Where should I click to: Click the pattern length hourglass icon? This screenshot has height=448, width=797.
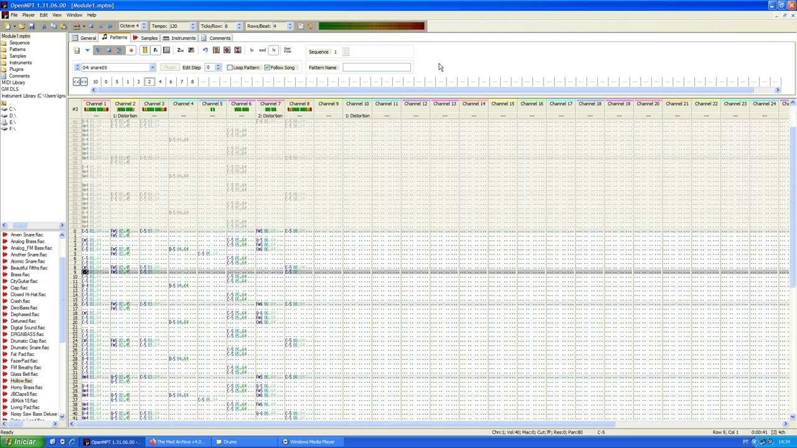[237, 50]
